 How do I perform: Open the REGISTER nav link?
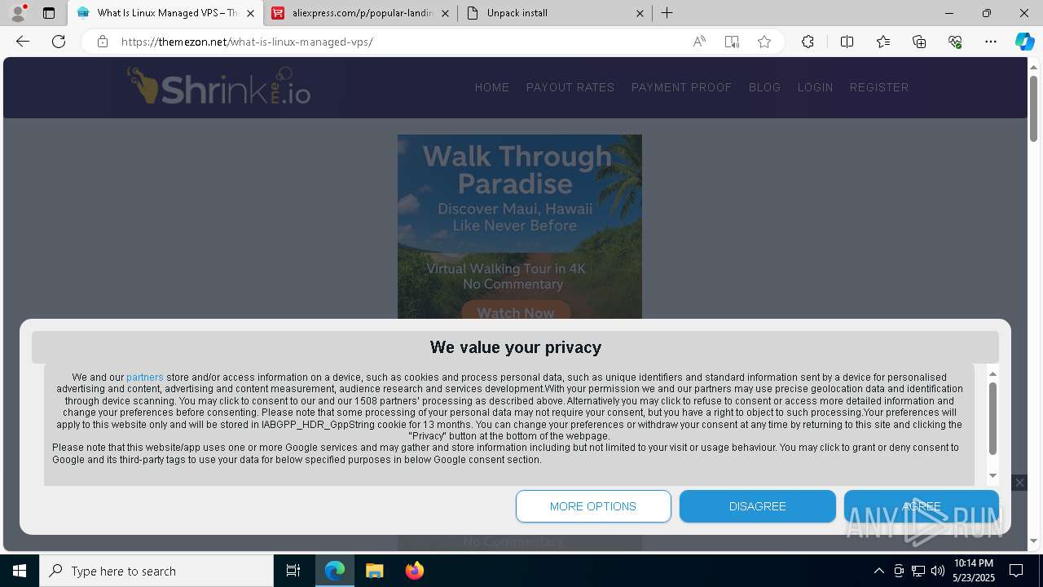879,87
